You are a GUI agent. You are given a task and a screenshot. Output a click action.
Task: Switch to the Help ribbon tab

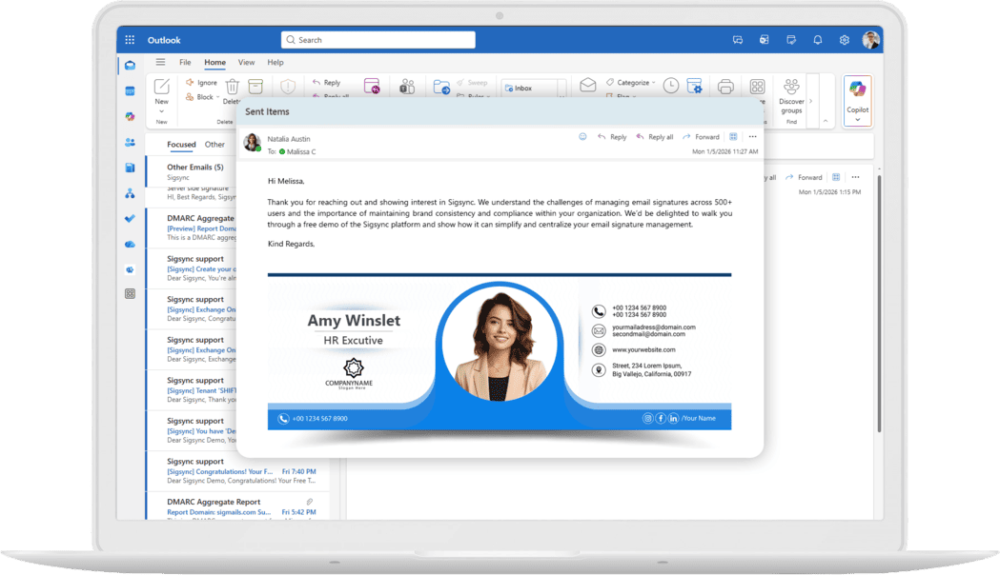coord(276,63)
